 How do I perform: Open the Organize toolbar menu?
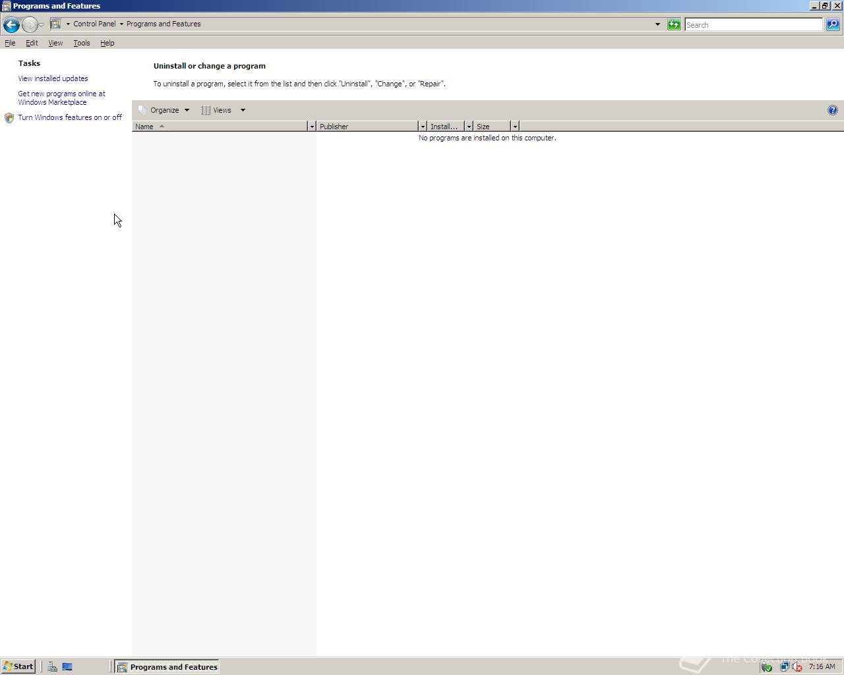click(x=164, y=110)
